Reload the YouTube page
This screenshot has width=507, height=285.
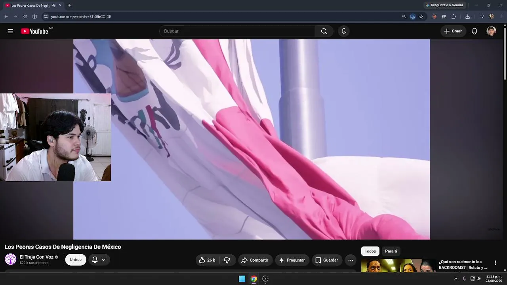(25, 17)
